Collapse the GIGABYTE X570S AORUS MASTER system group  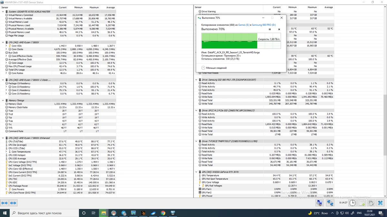3,12
